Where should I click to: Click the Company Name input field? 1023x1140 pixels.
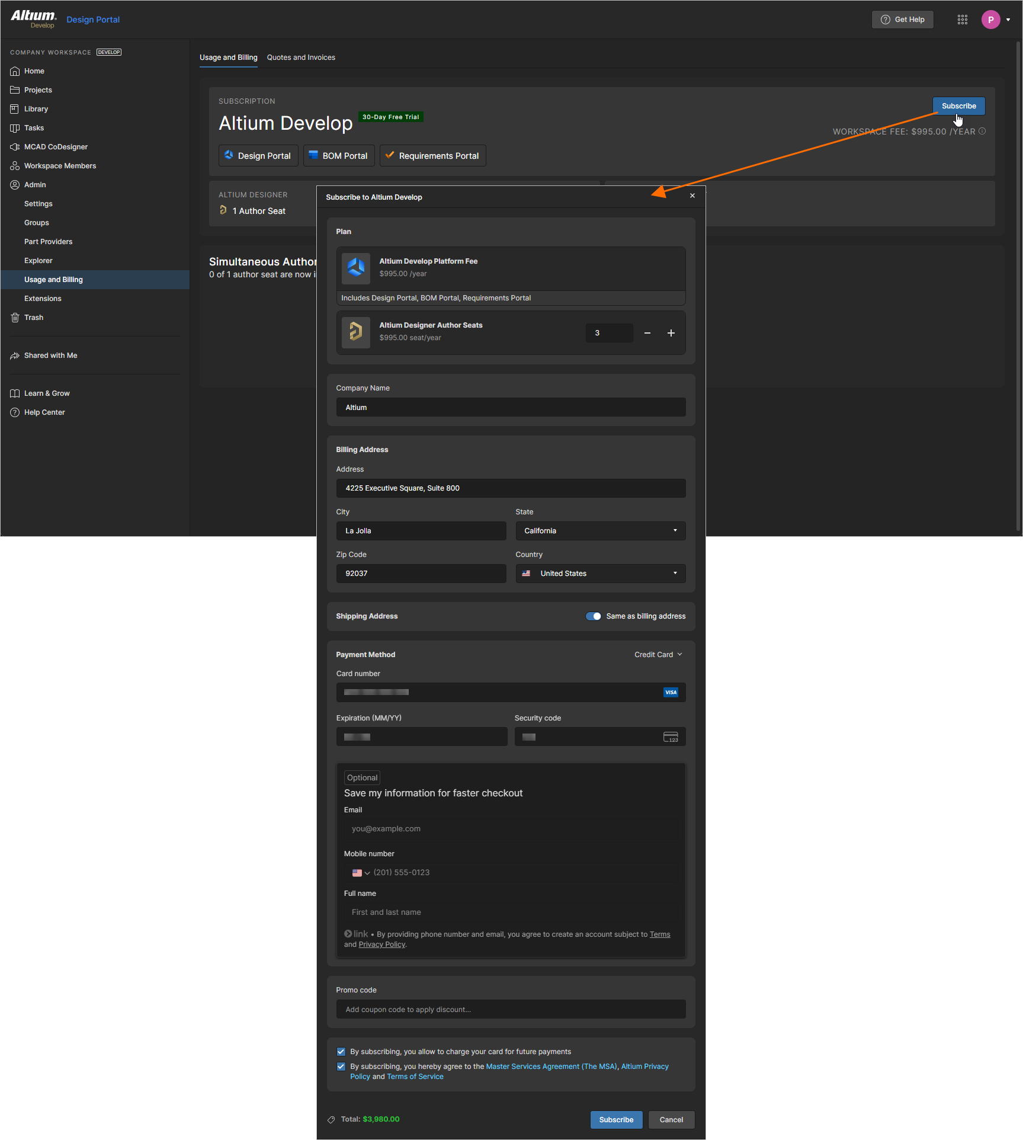[x=511, y=408]
